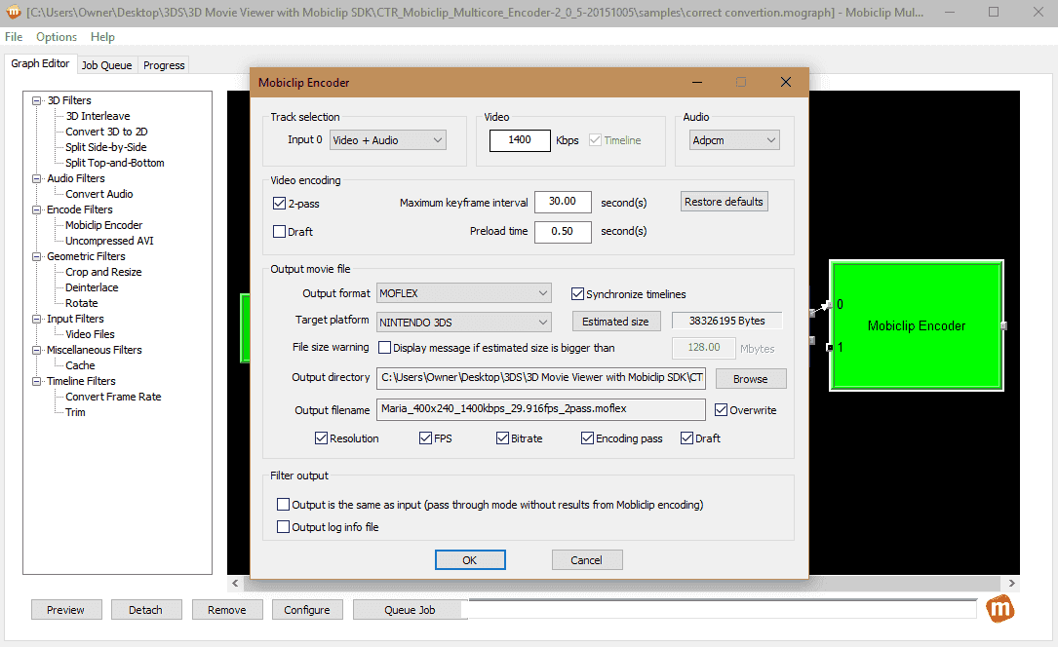This screenshot has height=647, width=1058.
Task: Select Crop and Resize filter
Action: coord(103,272)
